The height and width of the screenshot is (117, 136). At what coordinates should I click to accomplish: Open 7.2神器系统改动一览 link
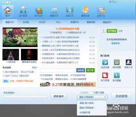[x=76, y=33]
